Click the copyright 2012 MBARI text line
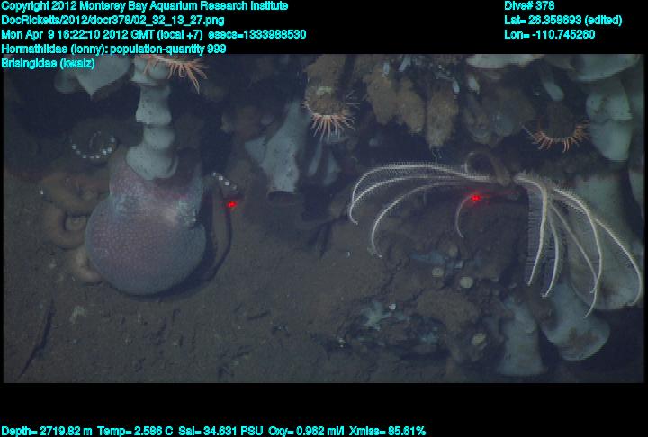648x437 pixels. click(145, 6)
